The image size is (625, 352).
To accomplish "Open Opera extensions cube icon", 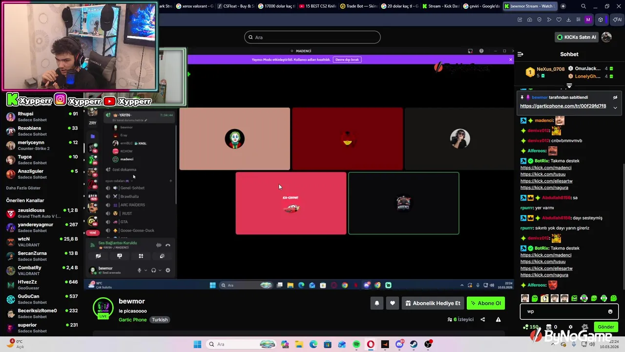I will click(601, 20).
